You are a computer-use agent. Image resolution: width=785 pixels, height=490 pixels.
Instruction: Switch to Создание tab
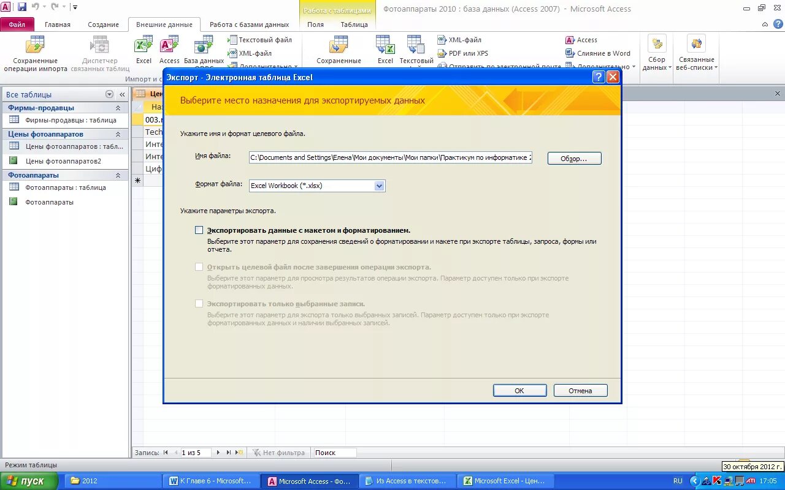[103, 24]
